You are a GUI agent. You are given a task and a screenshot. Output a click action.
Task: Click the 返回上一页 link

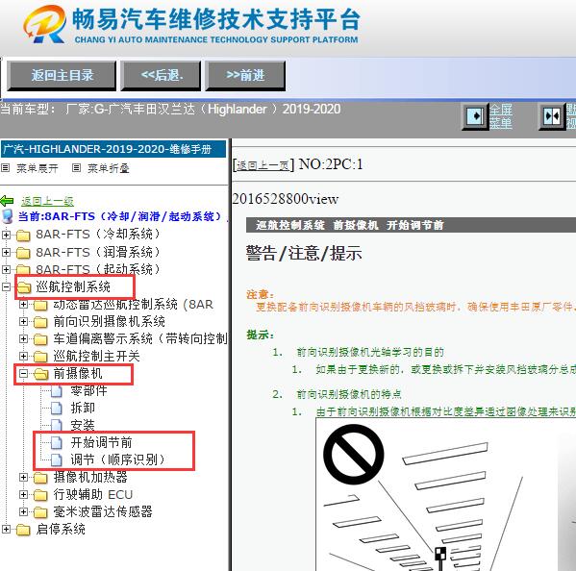click(263, 165)
